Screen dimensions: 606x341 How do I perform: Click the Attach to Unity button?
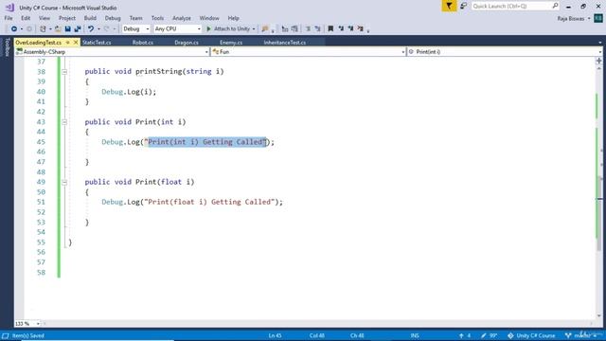point(228,29)
